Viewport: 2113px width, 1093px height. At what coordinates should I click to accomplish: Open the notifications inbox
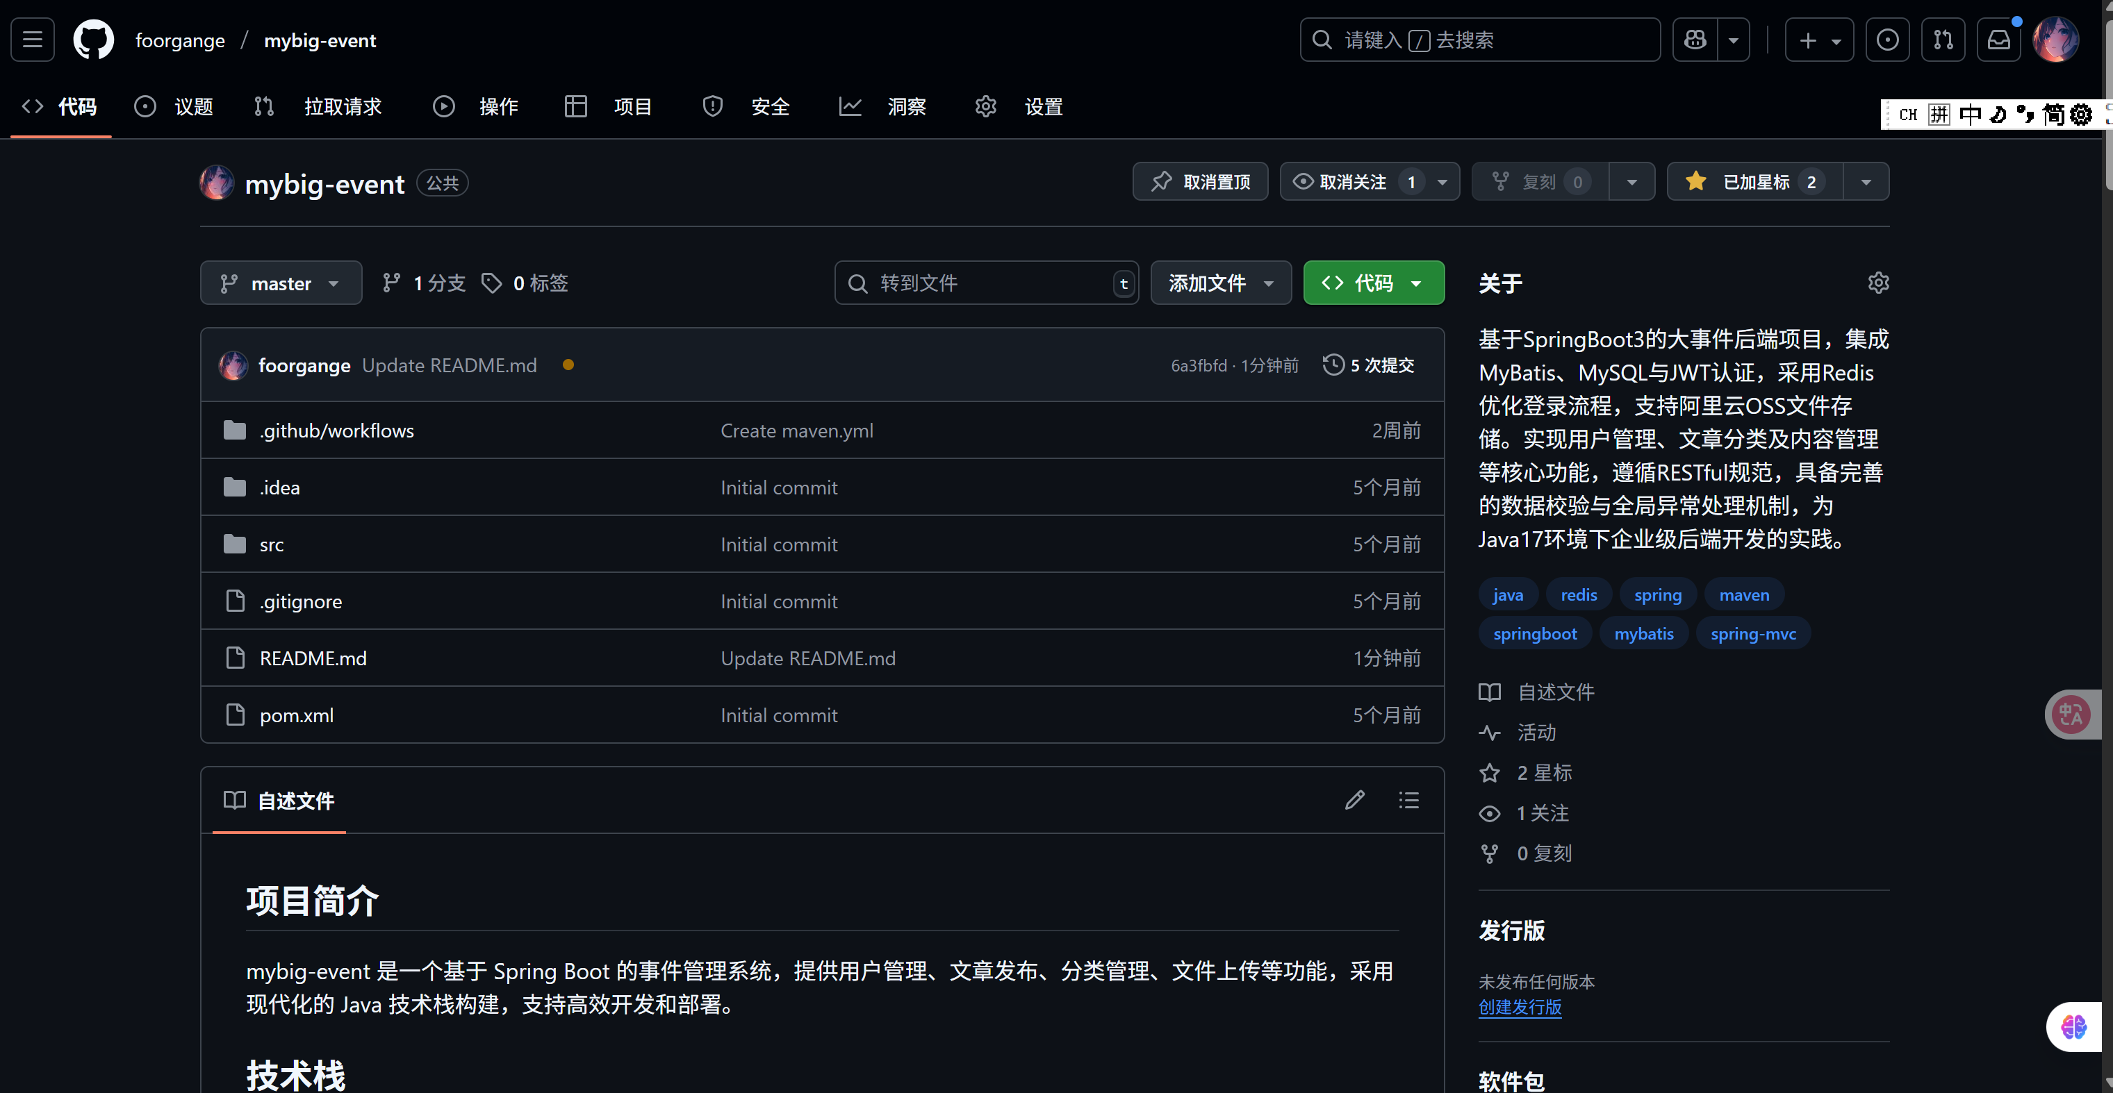pyautogui.click(x=1998, y=40)
